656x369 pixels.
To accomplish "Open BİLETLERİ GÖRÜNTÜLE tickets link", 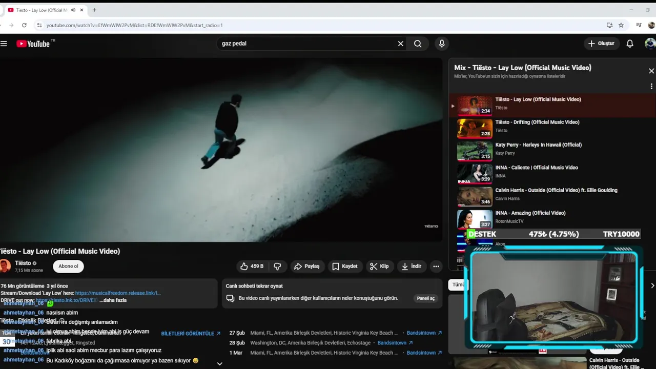I will tap(191, 334).
